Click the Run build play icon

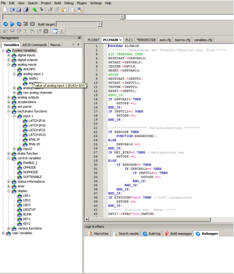point(12,24)
